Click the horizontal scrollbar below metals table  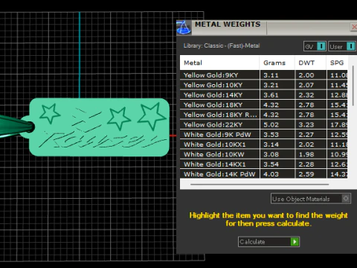pos(260,185)
